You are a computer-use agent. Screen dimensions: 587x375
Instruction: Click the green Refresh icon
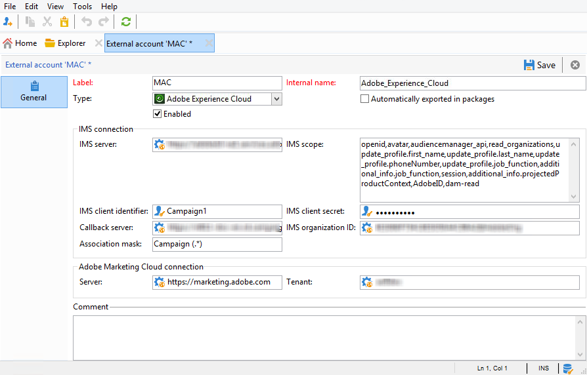point(126,22)
